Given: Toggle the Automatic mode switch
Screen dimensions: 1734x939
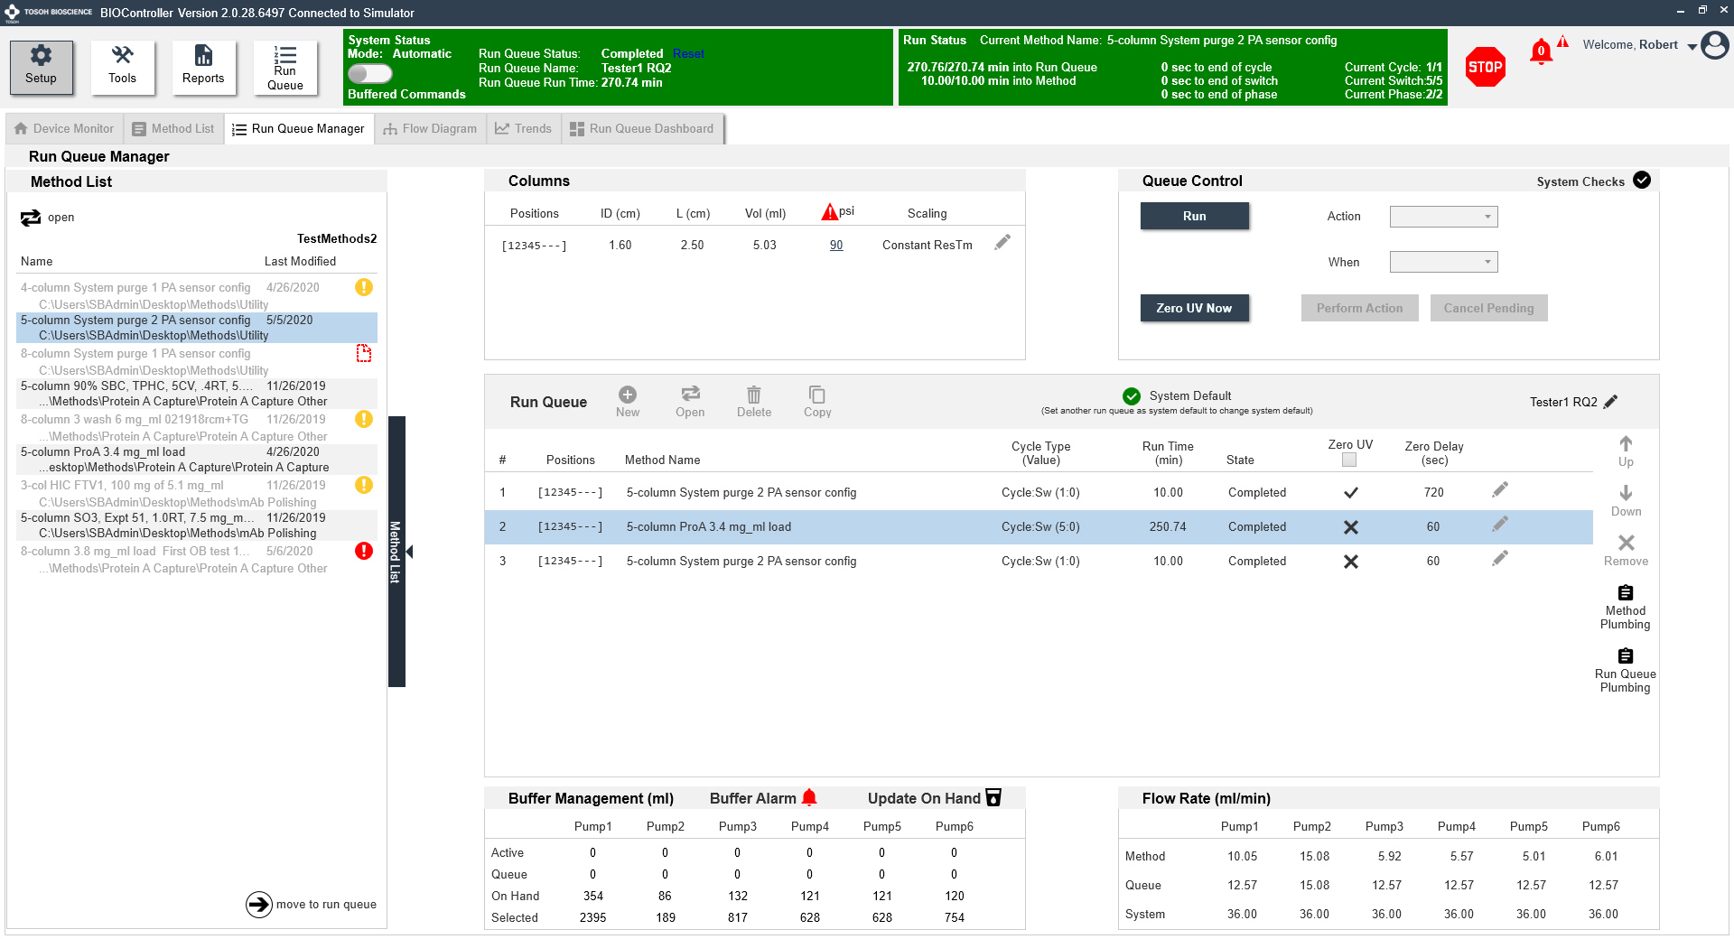Looking at the screenshot, I should point(370,73).
